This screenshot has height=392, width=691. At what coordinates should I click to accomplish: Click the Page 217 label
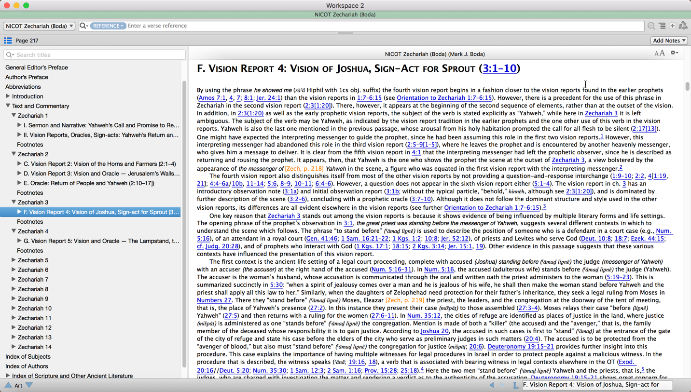click(x=27, y=41)
